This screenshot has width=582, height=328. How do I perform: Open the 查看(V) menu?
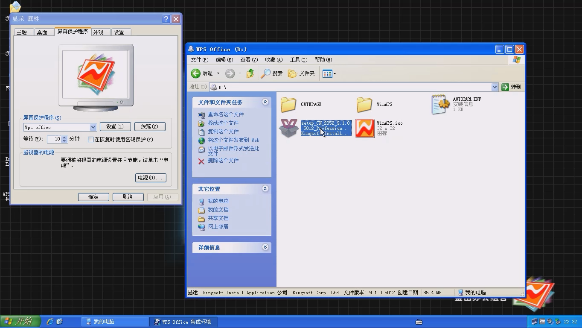click(x=249, y=60)
